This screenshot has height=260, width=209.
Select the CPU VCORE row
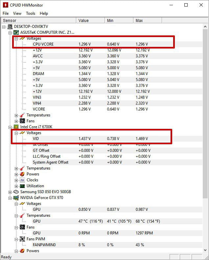point(117,44)
